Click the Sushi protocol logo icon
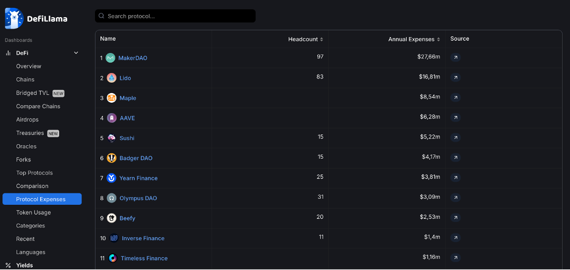570x270 pixels. click(x=111, y=138)
